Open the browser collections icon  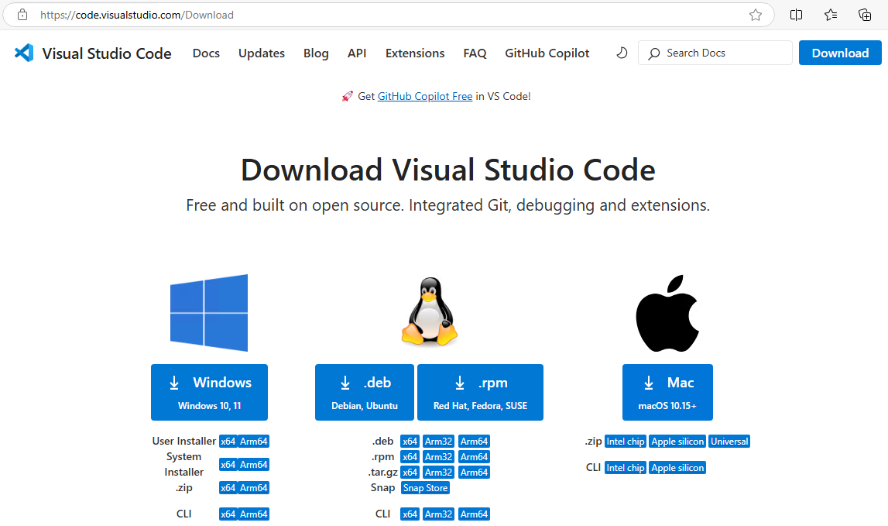click(x=865, y=15)
